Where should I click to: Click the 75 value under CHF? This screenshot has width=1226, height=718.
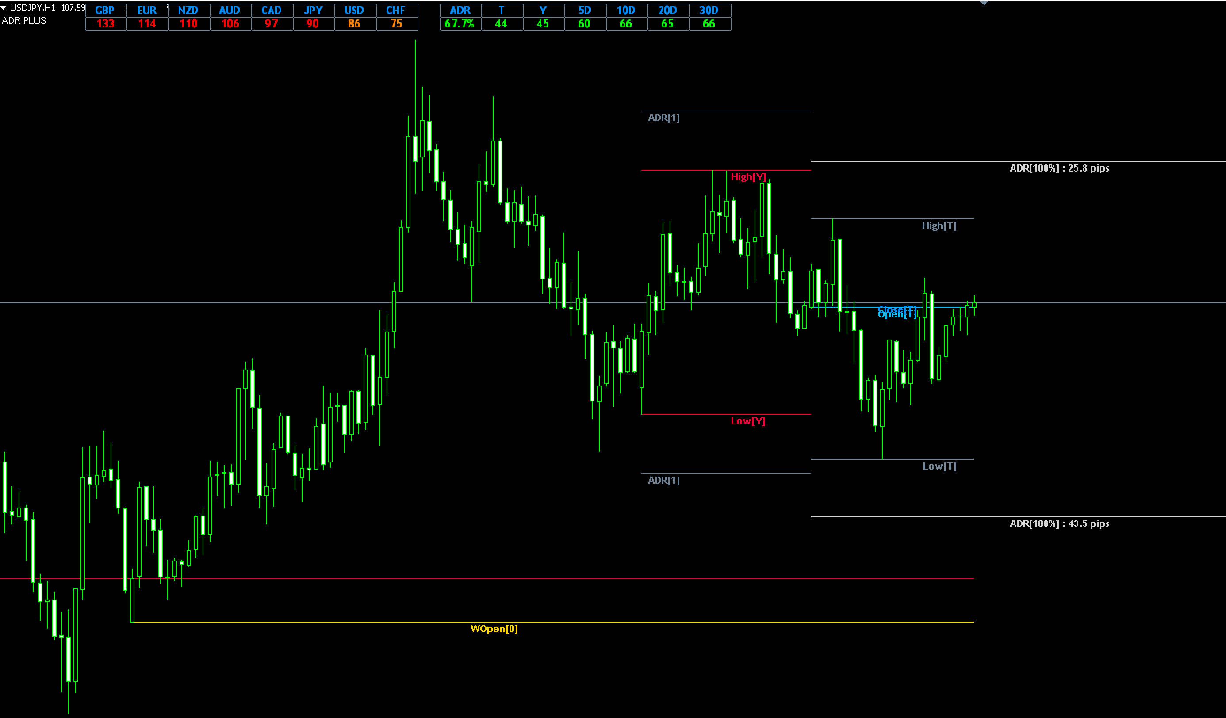coord(396,24)
